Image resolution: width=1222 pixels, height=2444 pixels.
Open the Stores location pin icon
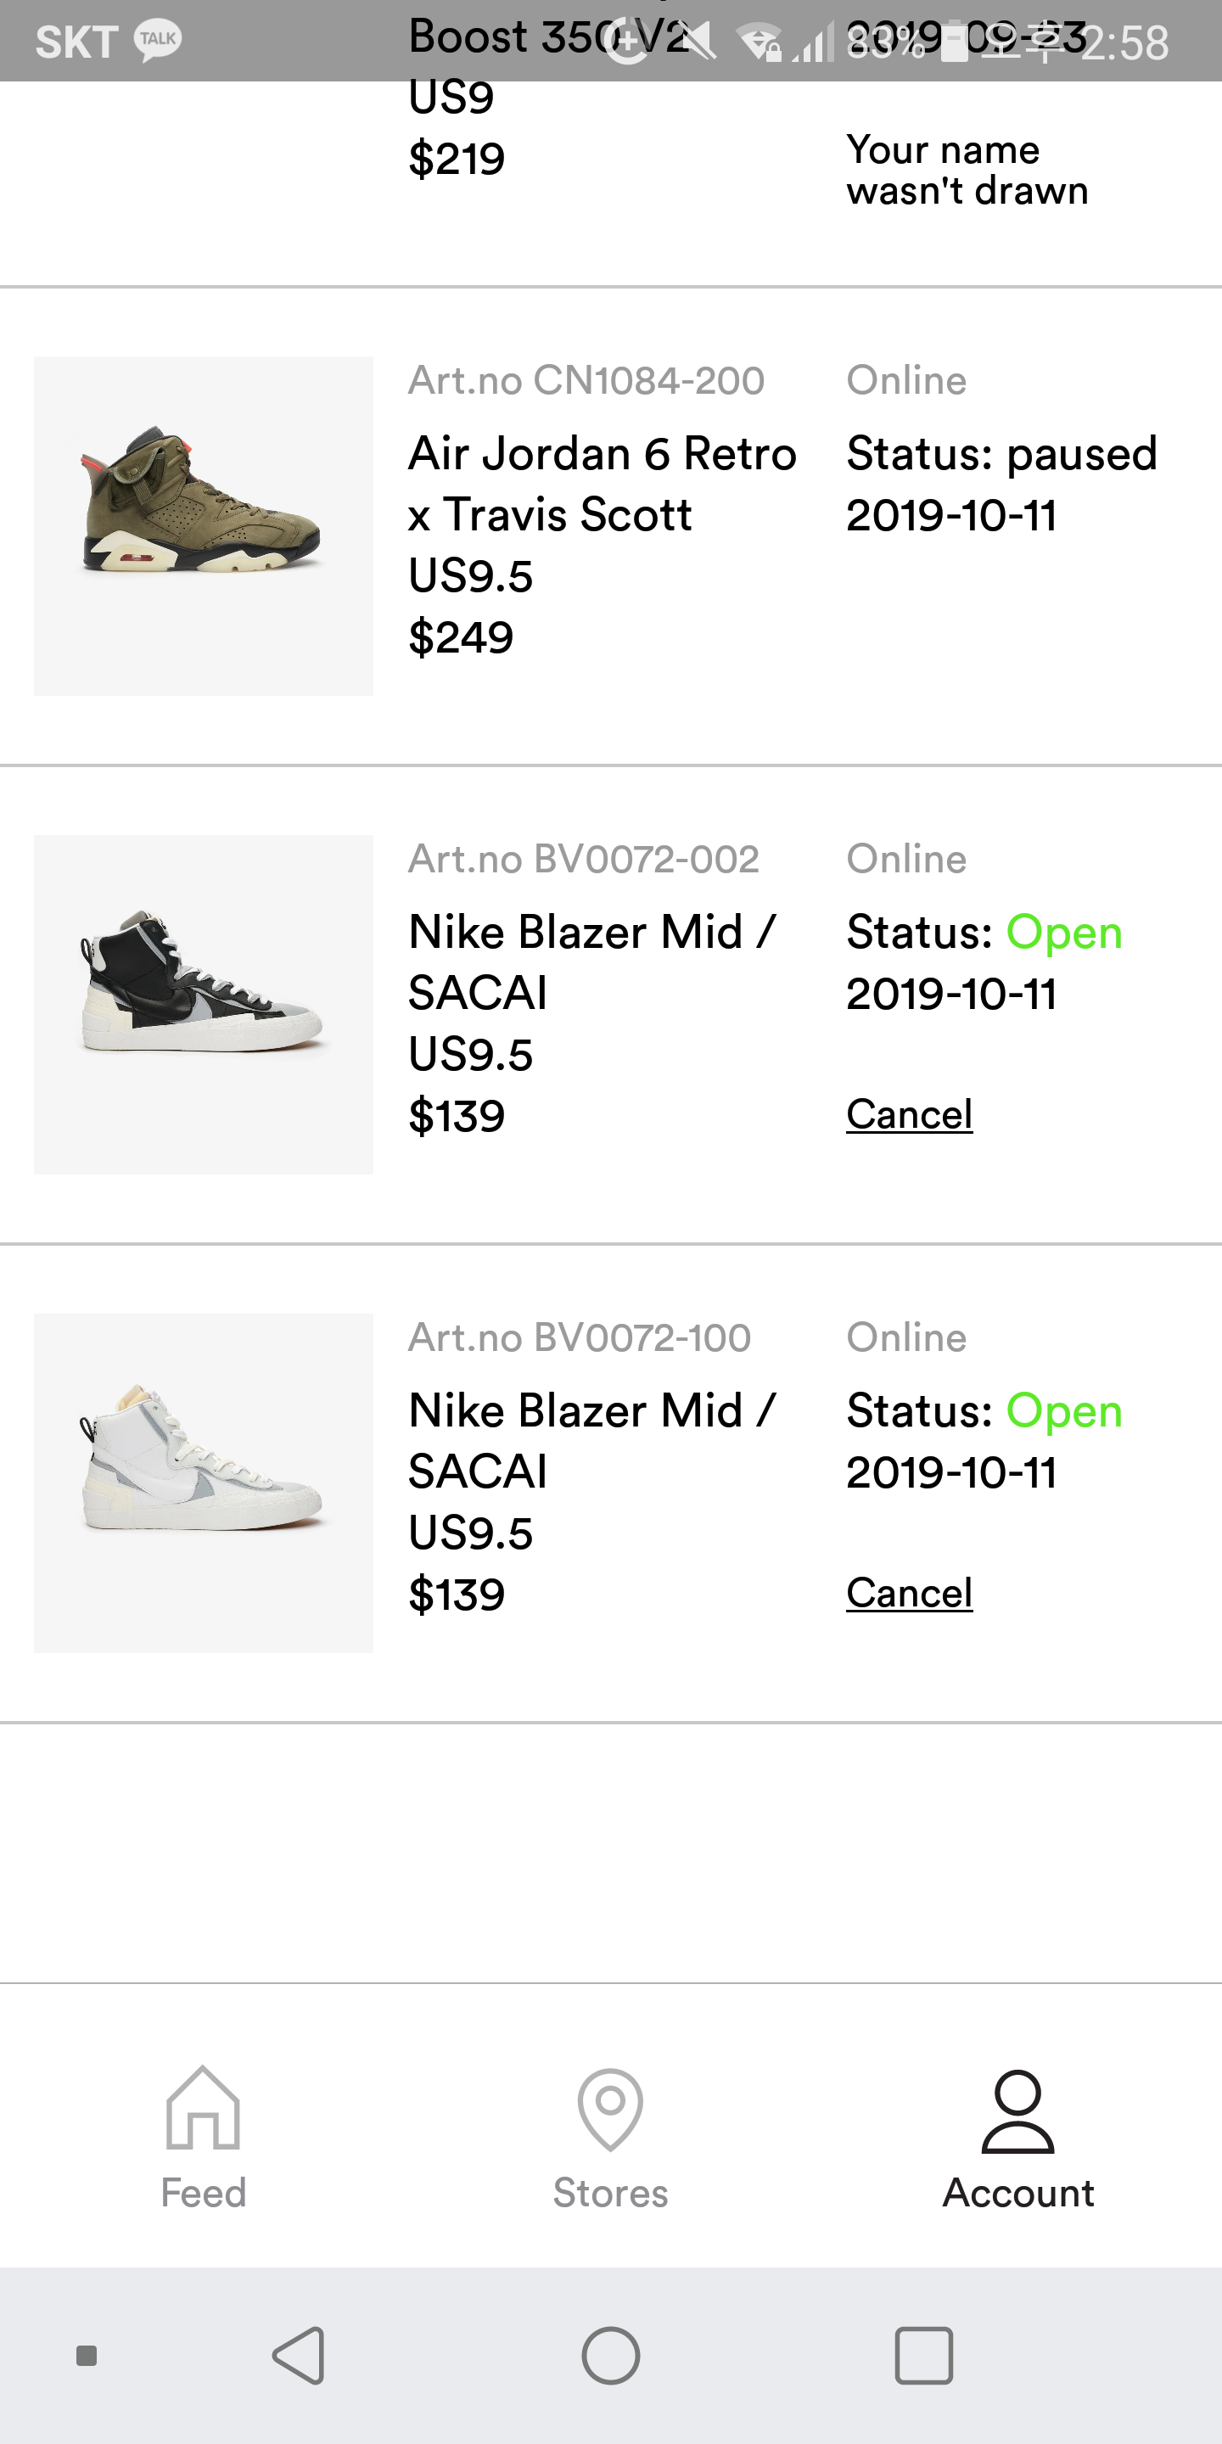coord(610,2108)
